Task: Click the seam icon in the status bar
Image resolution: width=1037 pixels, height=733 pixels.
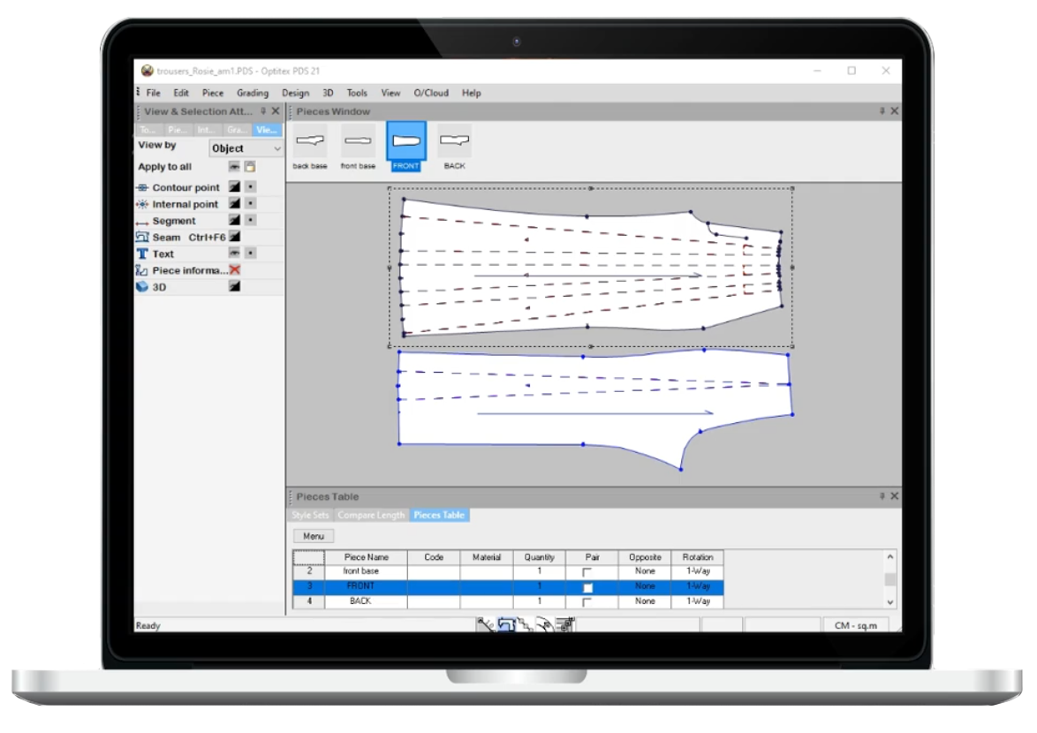Action: 507,625
